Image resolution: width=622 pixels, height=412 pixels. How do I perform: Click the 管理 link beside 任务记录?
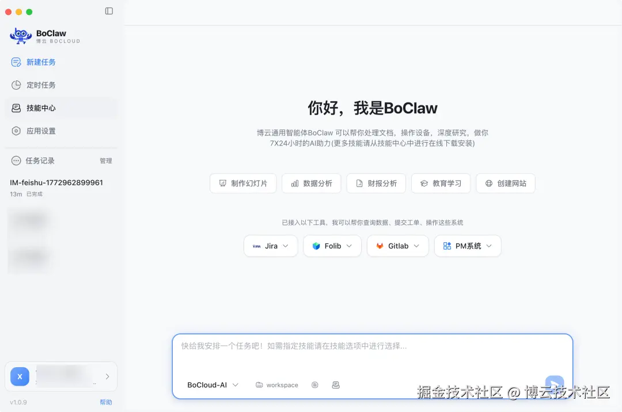[x=106, y=161]
